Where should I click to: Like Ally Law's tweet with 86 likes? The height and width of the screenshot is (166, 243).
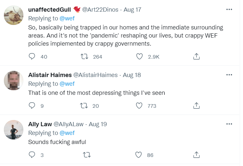click(139, 155)
